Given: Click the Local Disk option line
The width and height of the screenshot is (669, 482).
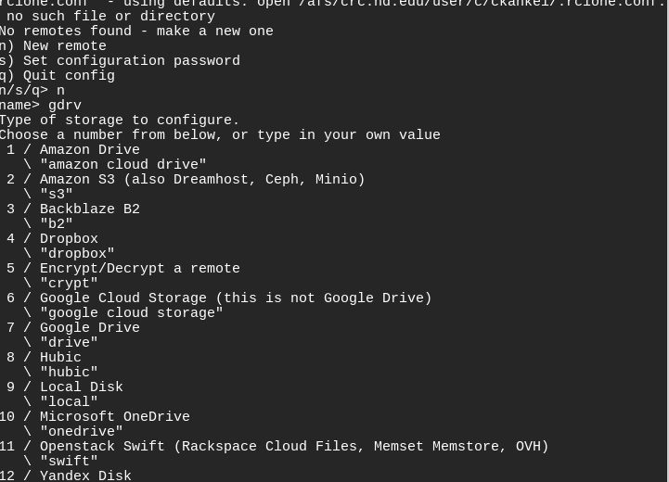Looking at the screenshot, I should click(x=81, y=387).
